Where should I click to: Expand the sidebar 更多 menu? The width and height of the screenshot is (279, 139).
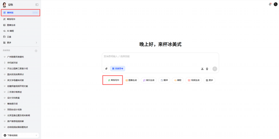20,43
